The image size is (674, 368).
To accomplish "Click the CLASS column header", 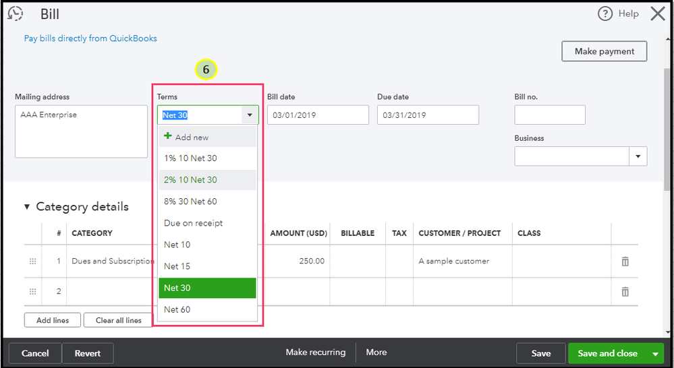I will (529, 233).
